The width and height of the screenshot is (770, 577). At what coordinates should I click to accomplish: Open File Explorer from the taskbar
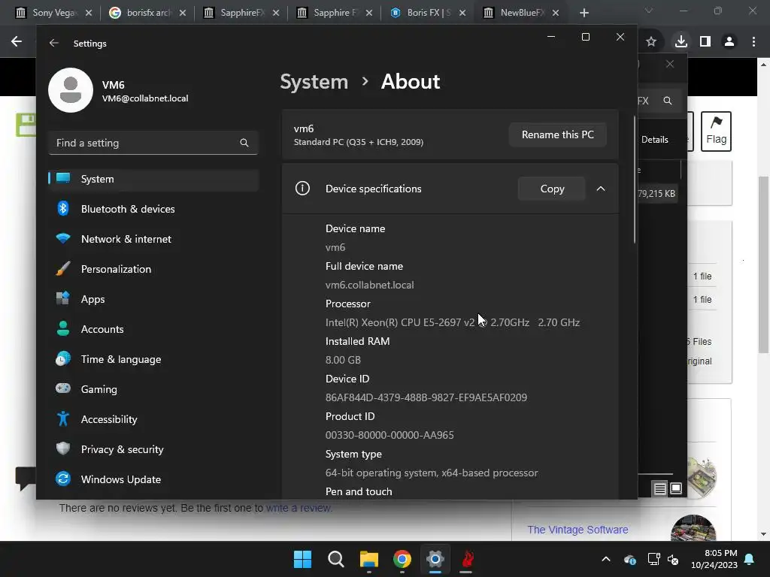tap(368, 559)
